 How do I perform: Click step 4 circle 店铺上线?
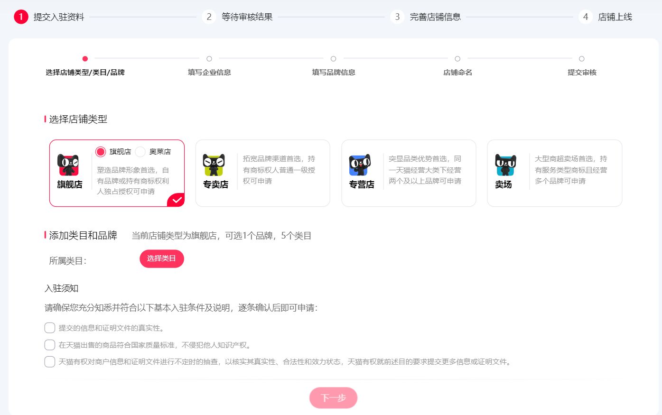point(586,17)
